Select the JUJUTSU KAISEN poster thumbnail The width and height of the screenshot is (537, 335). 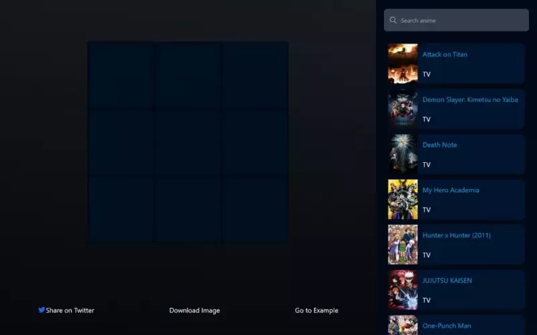click(403, 289)
